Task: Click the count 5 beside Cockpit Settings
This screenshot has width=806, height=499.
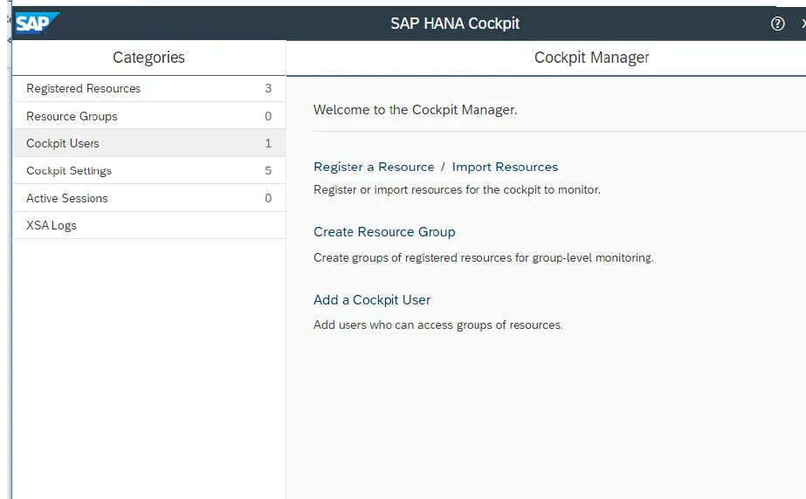Action: click(268, 171)
